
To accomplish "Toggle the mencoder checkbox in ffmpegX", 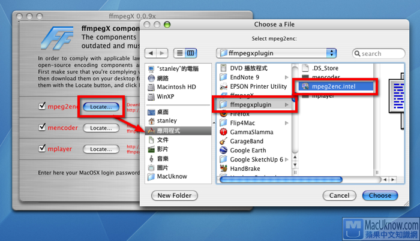I will tap(42, 126).
